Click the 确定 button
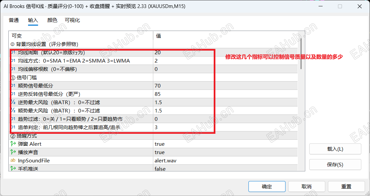Viewport: 370px width, 196px height. point(267,187)
